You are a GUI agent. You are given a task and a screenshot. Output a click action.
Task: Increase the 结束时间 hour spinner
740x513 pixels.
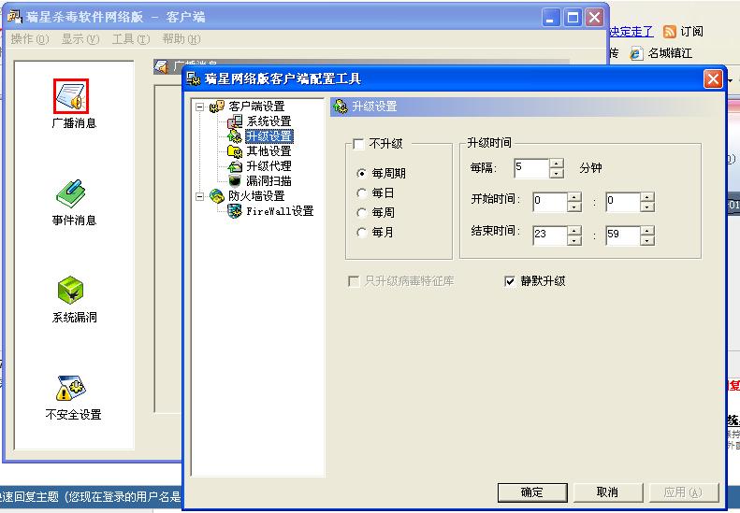coord(574,231)
